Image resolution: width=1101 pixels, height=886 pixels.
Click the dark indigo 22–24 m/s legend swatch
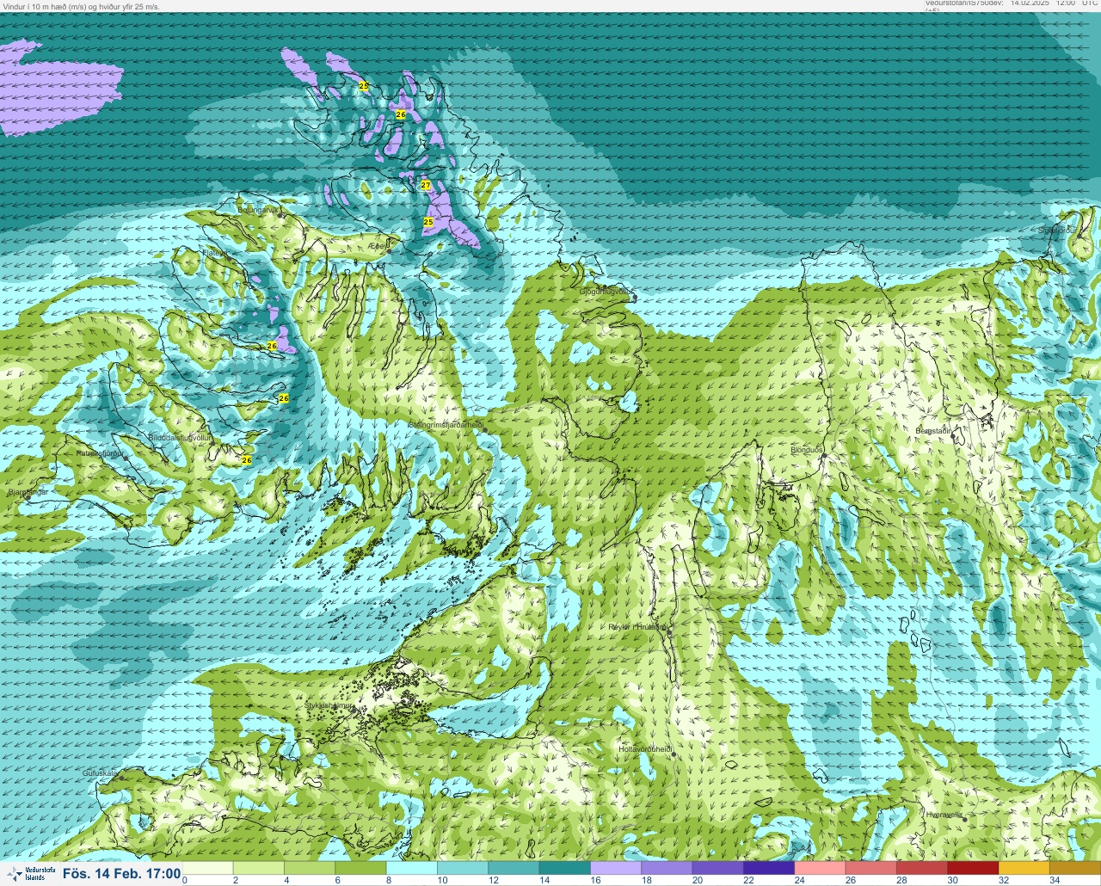768,868
